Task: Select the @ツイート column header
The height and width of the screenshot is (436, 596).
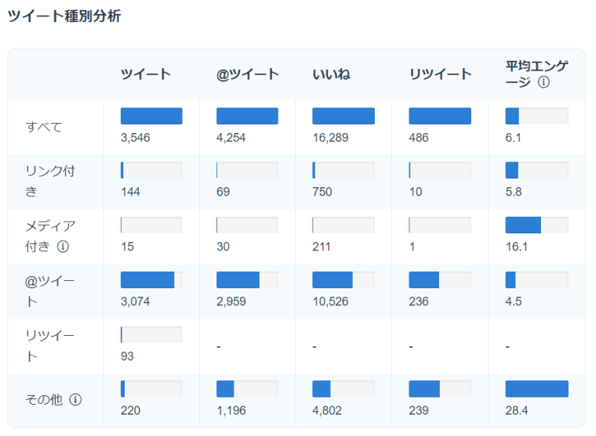Action: pyautogui.click(x=248, y=74)
